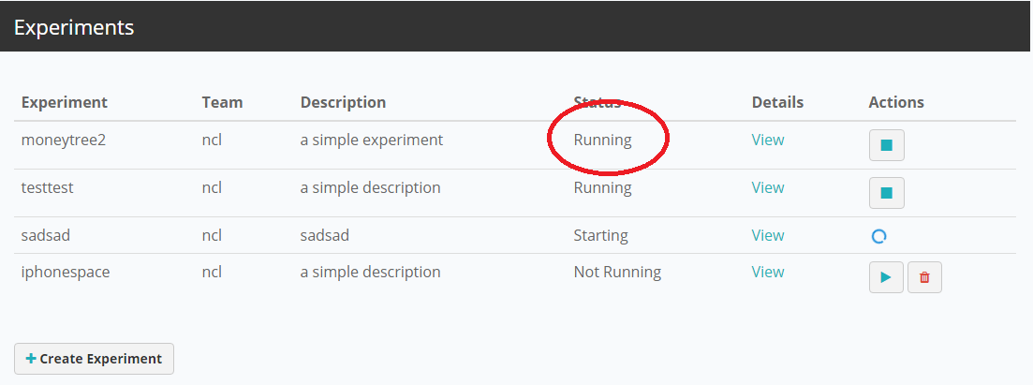Click the Description column header
The width and height of the screenshot is (1033, 385).
[343, 102]
